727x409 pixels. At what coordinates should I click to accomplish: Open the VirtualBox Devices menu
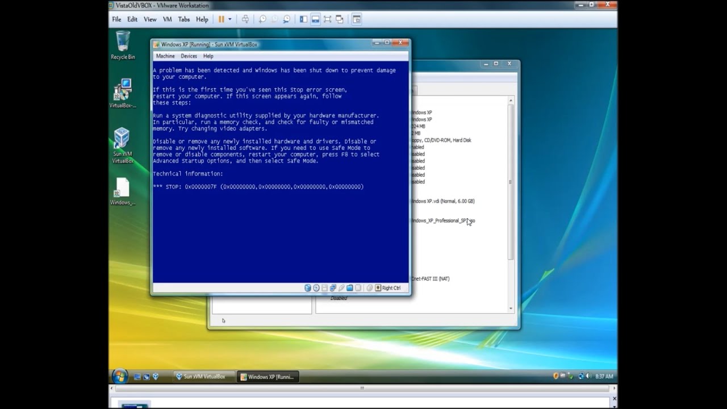[189, 56]
